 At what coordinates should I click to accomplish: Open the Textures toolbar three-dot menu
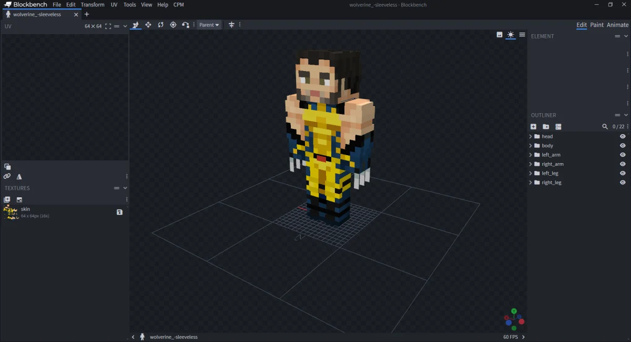127,199
